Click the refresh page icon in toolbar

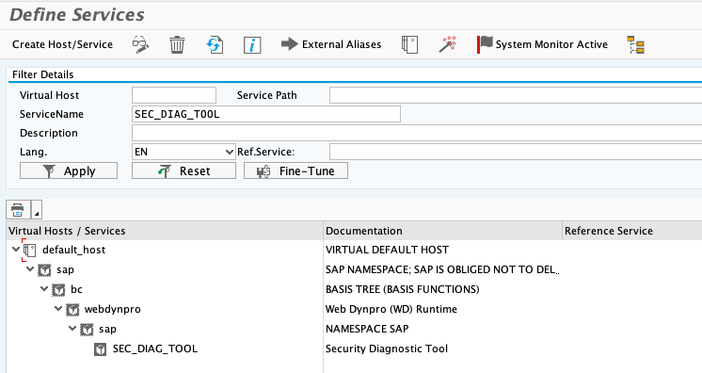[215, 45]
